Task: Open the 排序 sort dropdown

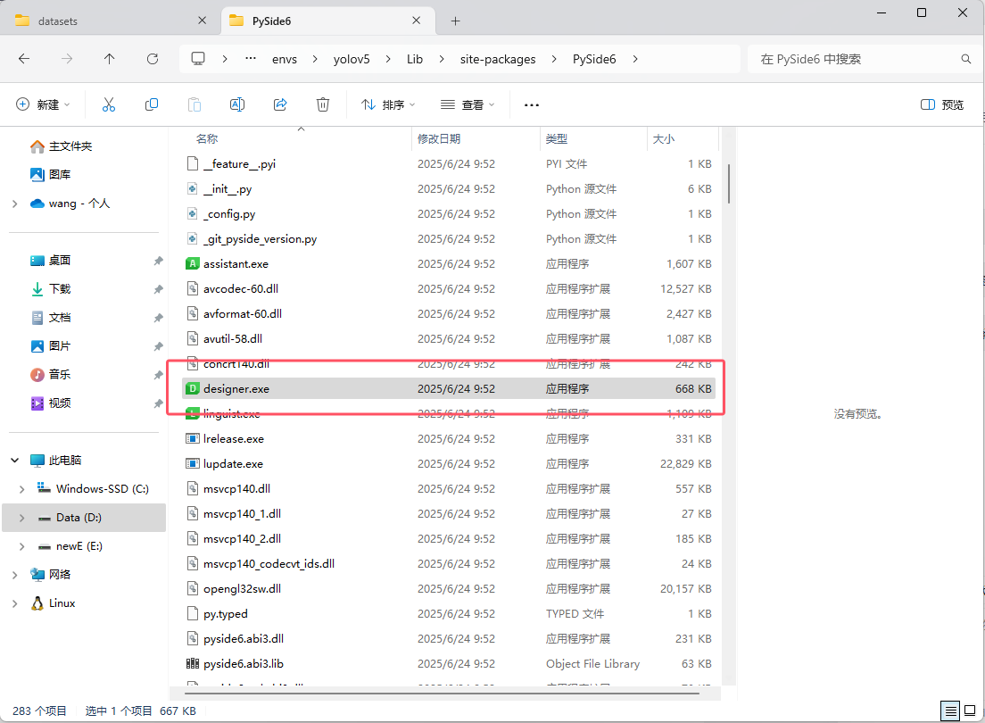Action: pos(387,104)
